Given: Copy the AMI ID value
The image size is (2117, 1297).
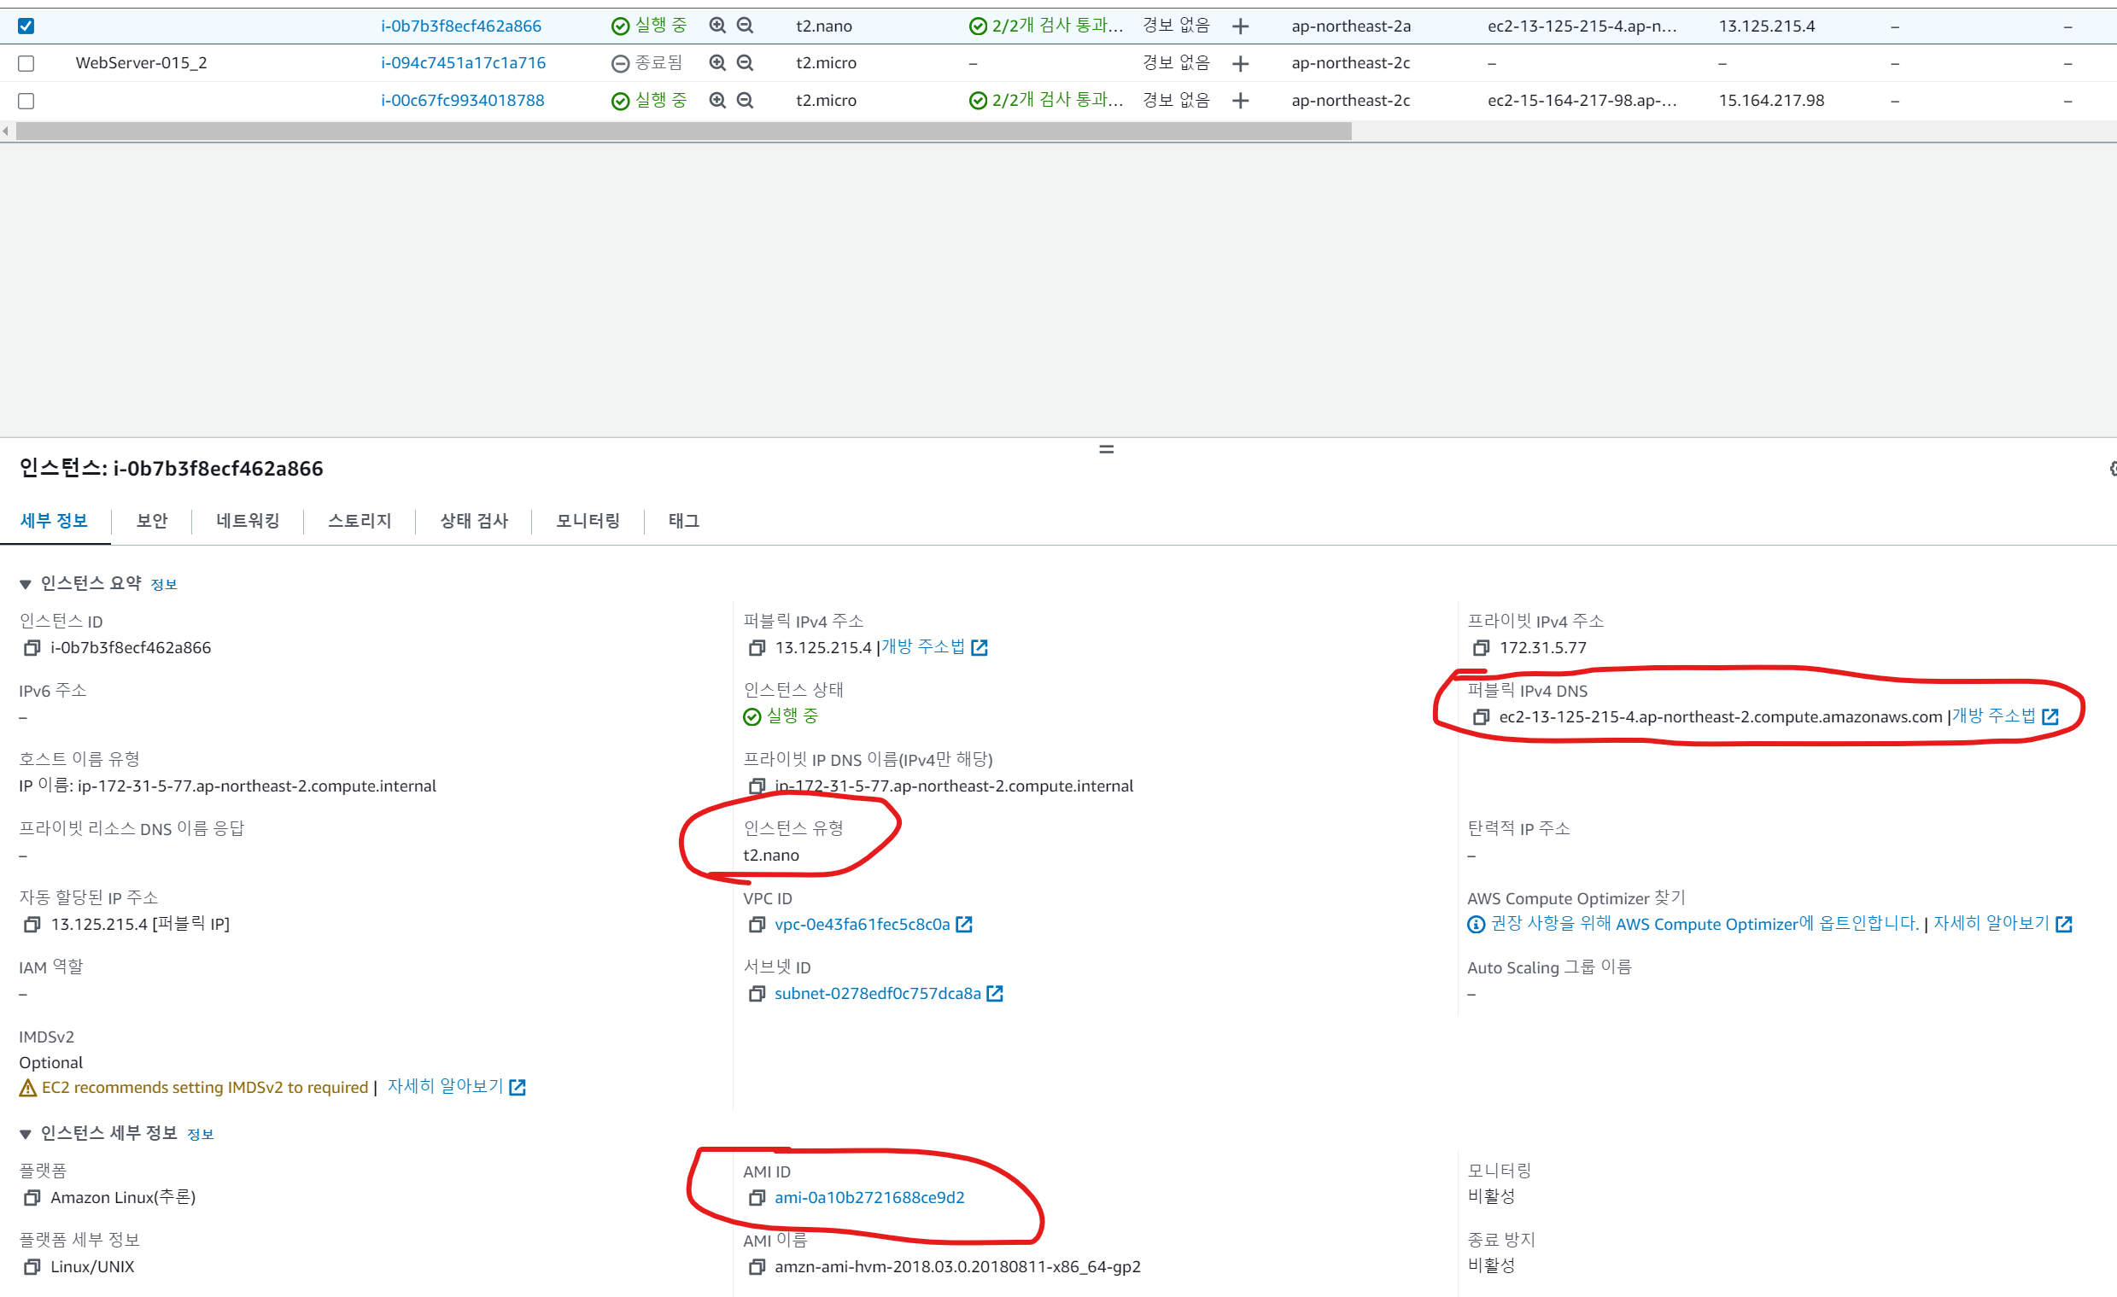Looking at the screenshot, I should tap(756, 1197).
